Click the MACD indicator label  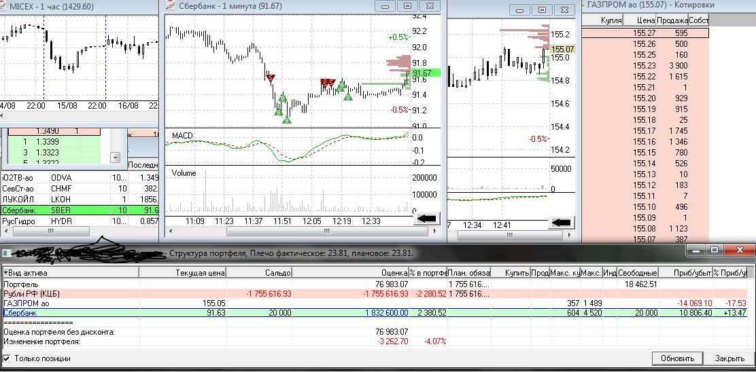(182, 136)
